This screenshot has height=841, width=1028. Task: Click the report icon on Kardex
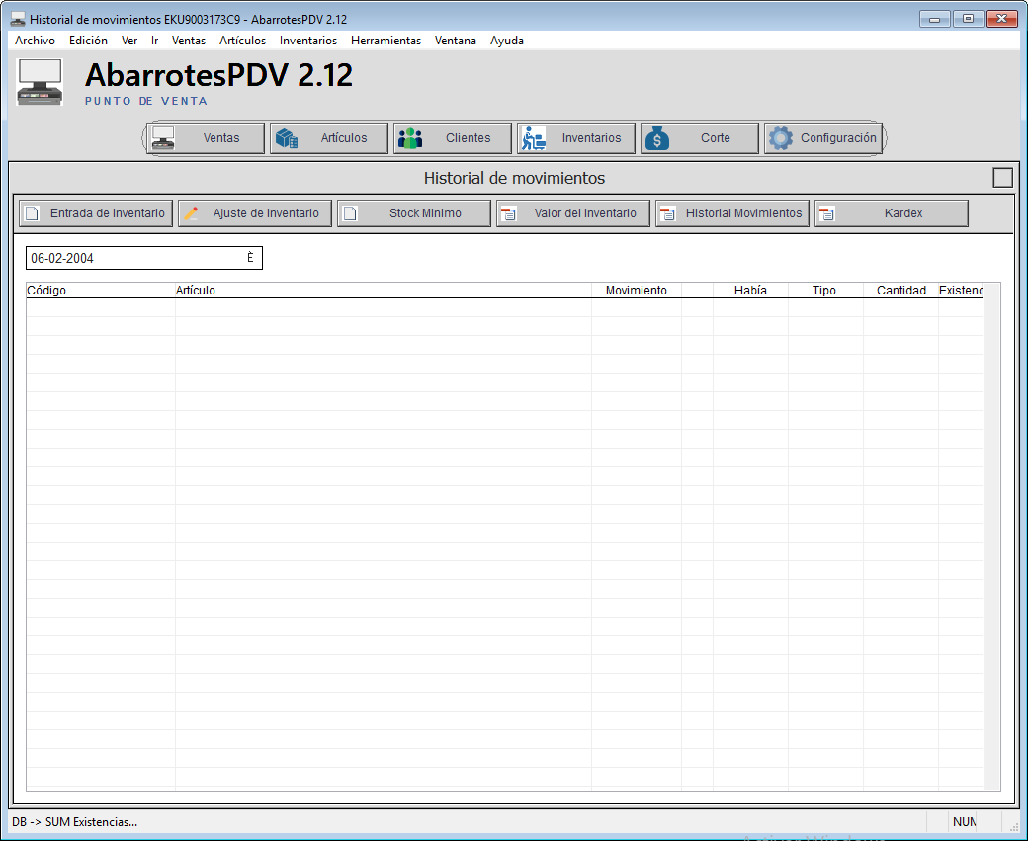pos(827,213)
